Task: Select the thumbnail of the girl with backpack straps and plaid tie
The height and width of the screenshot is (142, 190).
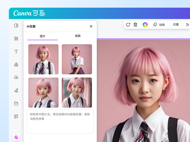Action: tap(43, 59)
